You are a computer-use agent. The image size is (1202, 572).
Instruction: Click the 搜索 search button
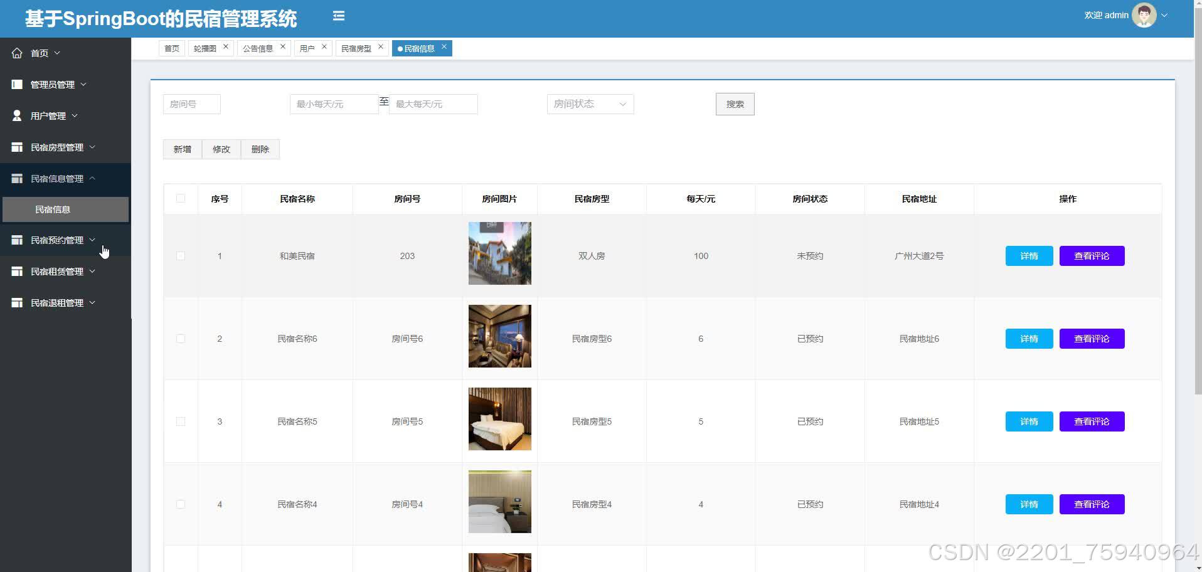(x=735, y=104)
